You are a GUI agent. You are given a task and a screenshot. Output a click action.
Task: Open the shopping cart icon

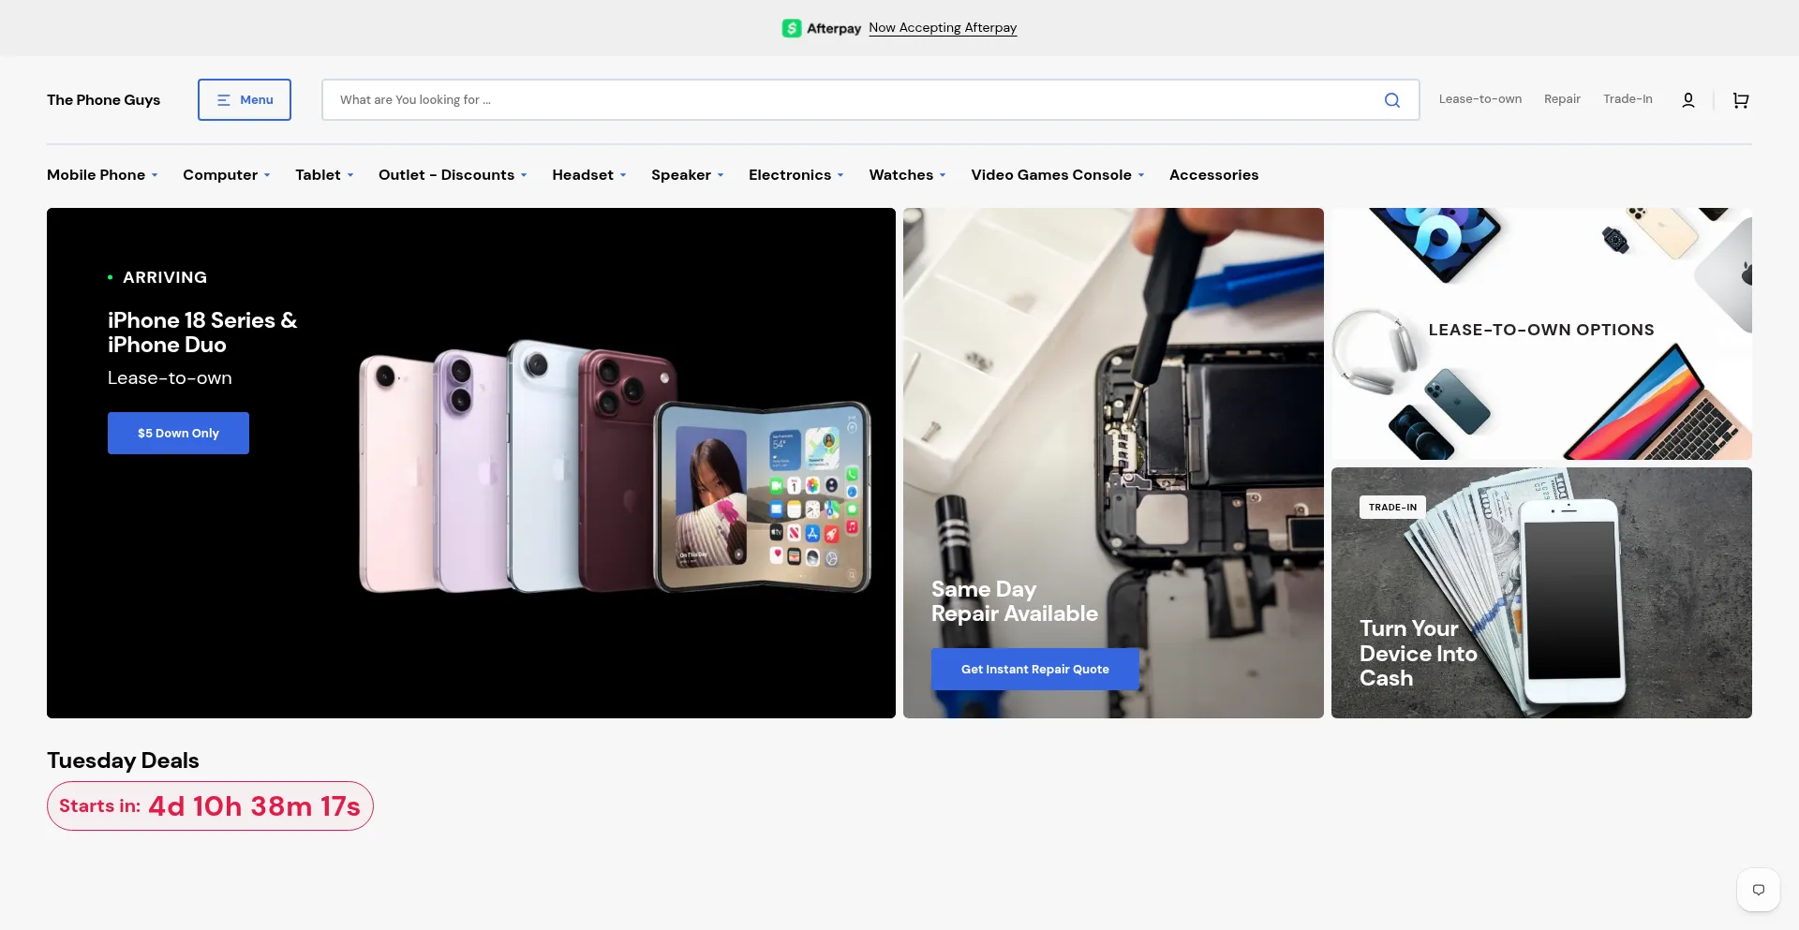(1741, 100)
